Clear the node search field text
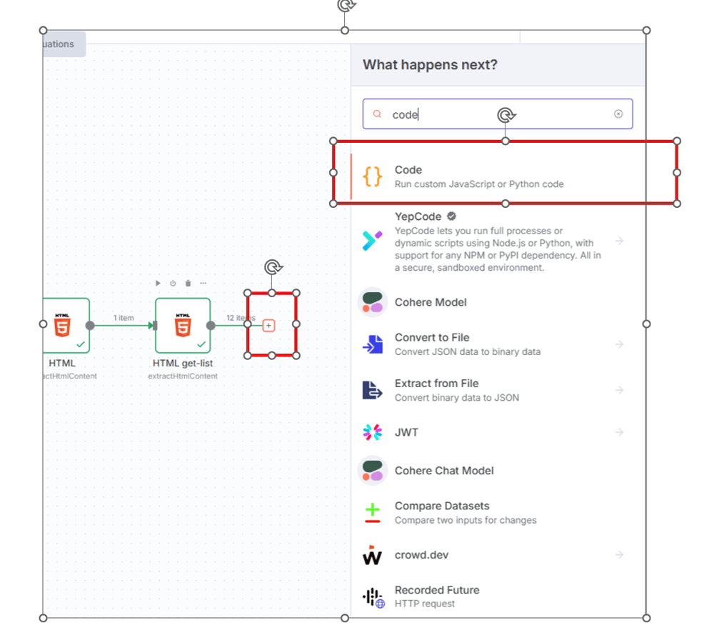Screen dimensions: 714x640 (618, 114)
